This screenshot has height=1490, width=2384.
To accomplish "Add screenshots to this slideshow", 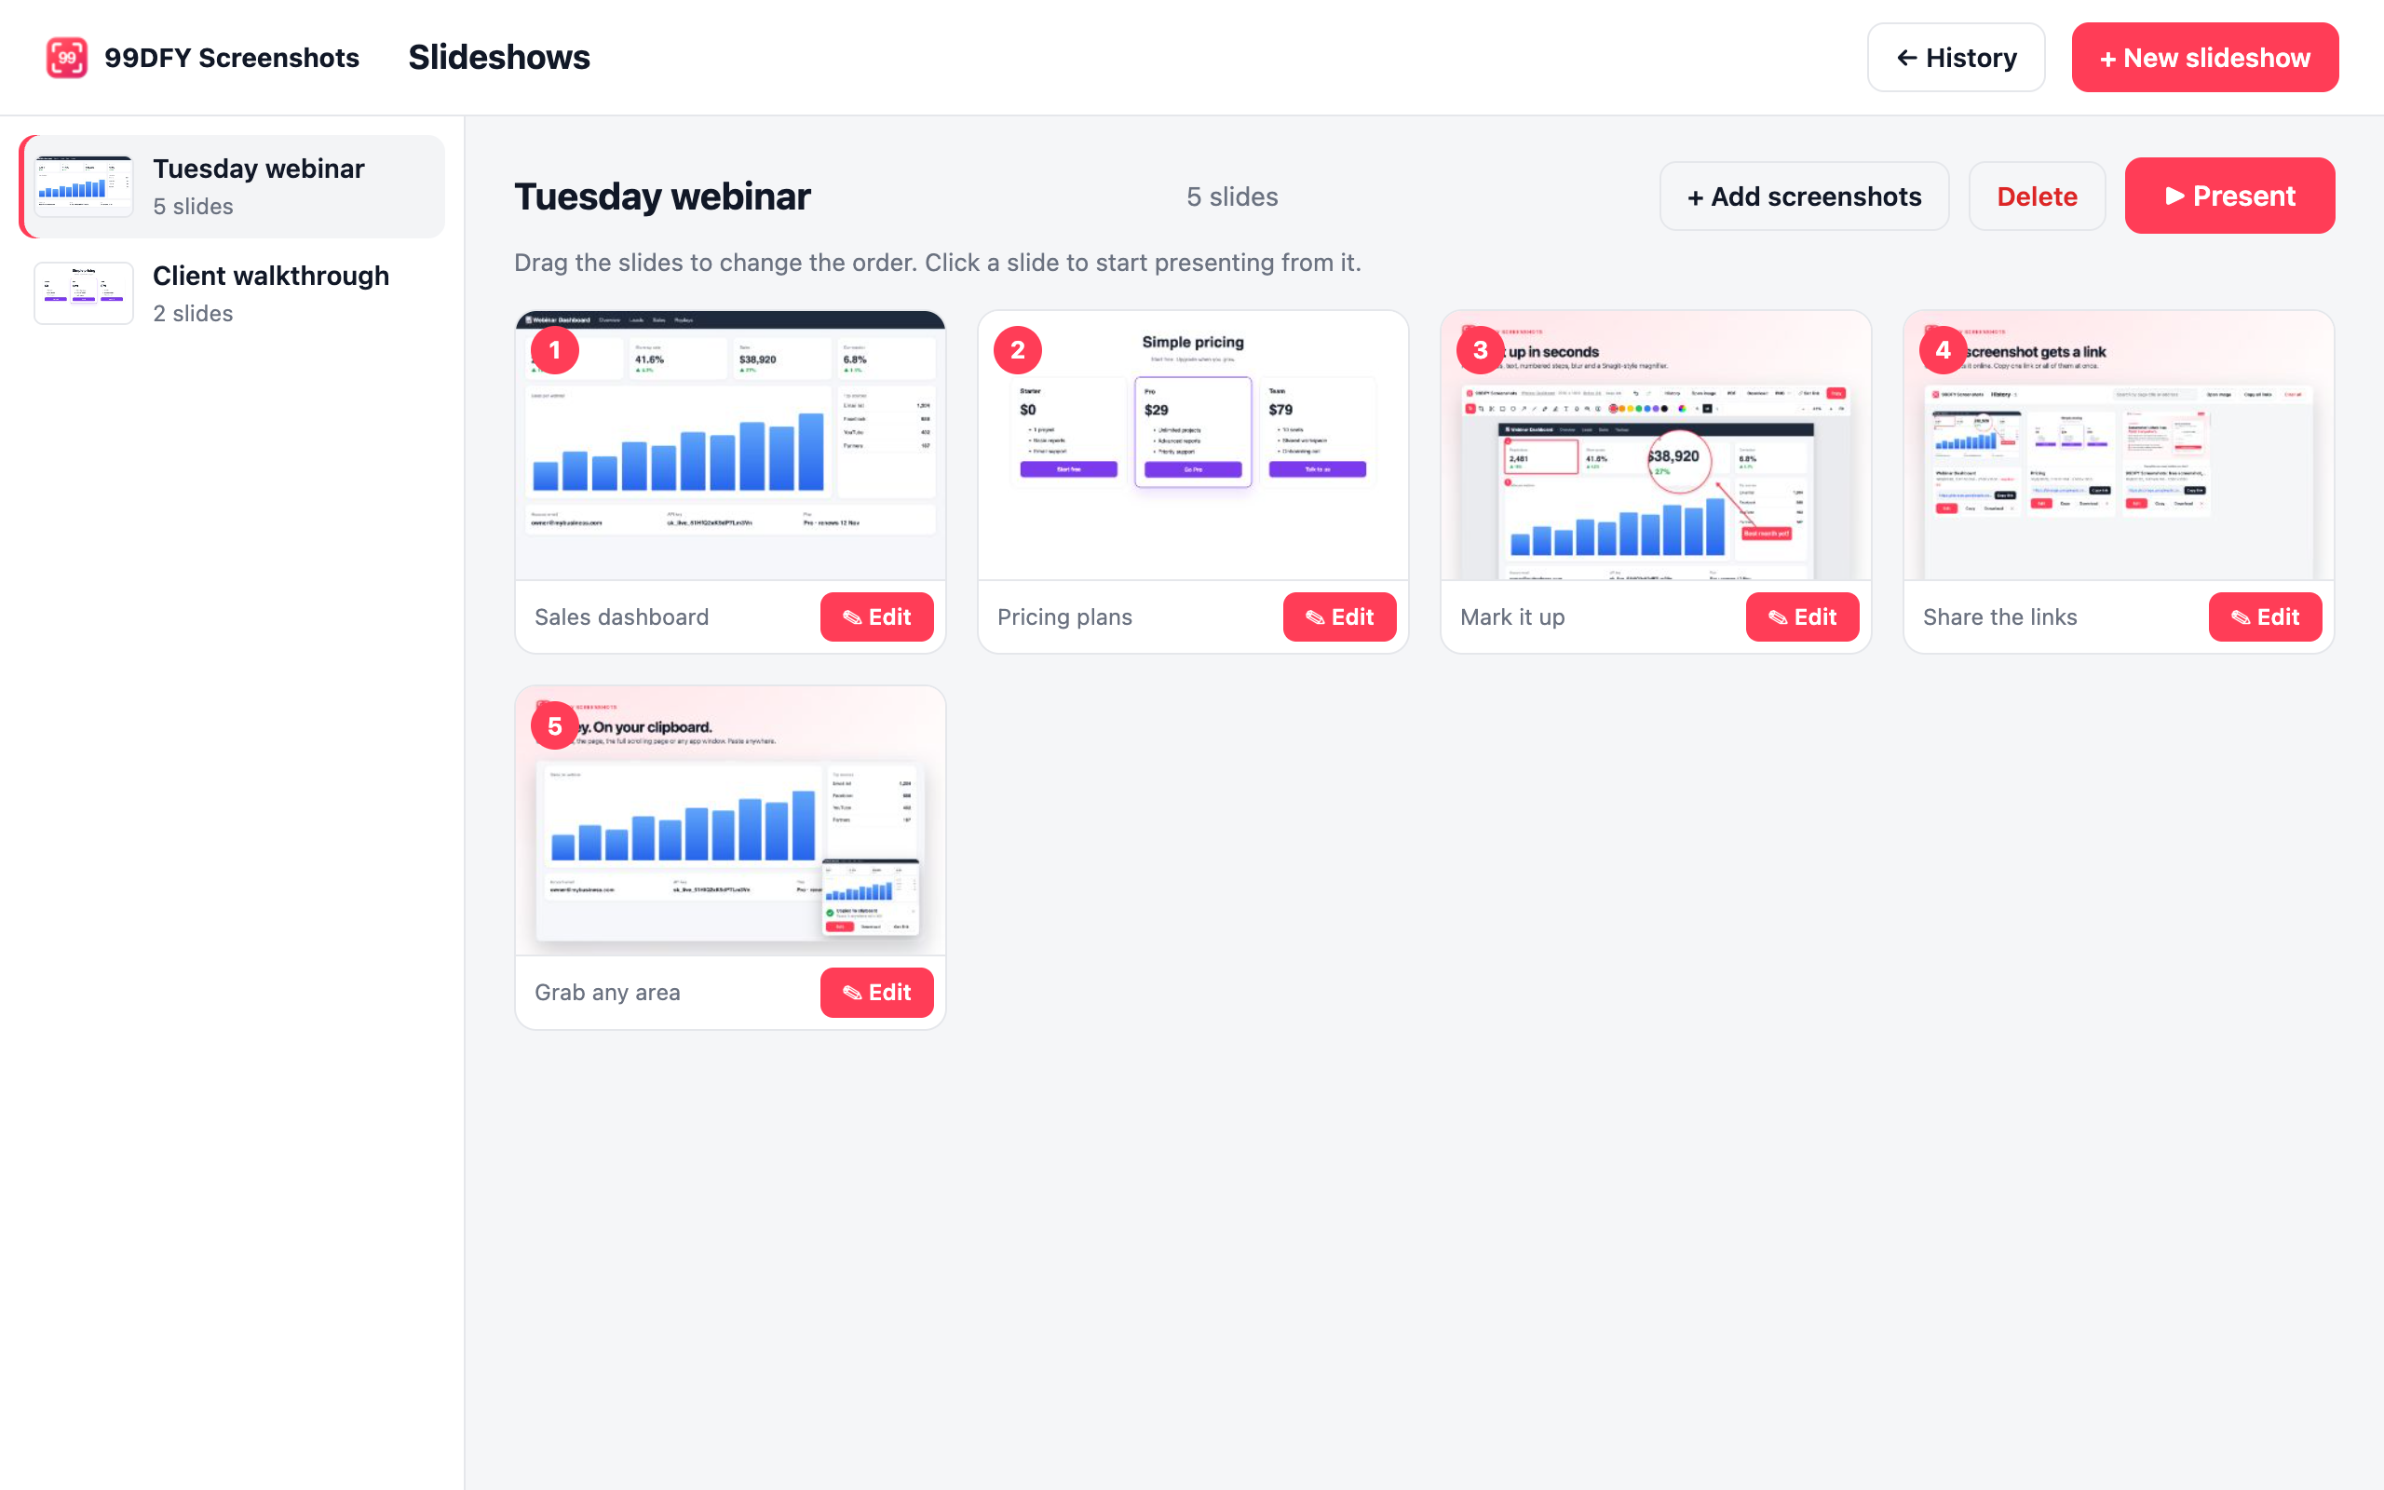I will [1804, 196].
